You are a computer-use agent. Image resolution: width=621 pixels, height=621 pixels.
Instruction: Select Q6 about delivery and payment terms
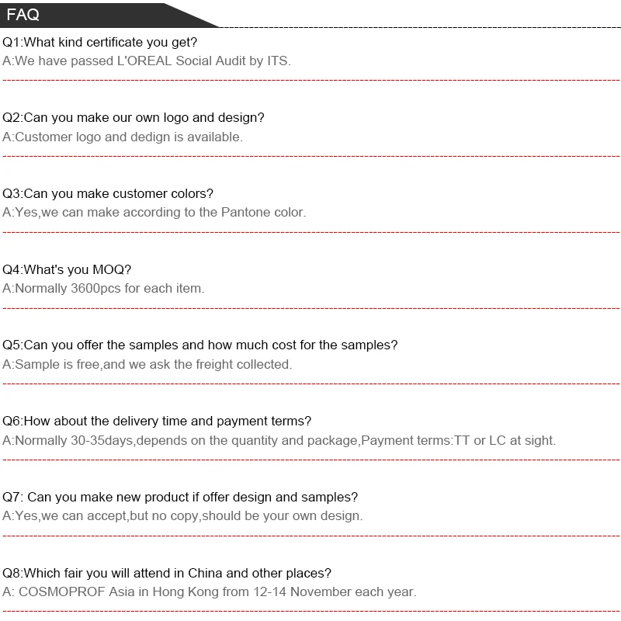coord(157,421)
